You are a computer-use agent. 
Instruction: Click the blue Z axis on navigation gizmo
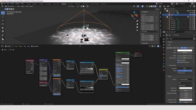[x=134, y=12]
